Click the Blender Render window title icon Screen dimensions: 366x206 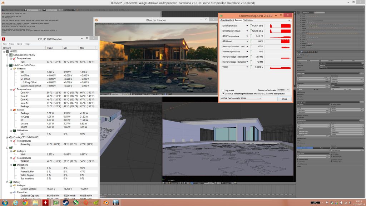pyautogui.click(x=97, y=20)
